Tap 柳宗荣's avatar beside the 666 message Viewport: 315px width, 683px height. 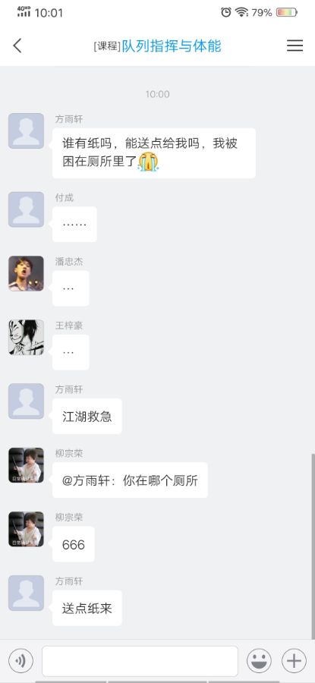click(x=26, y=529)
